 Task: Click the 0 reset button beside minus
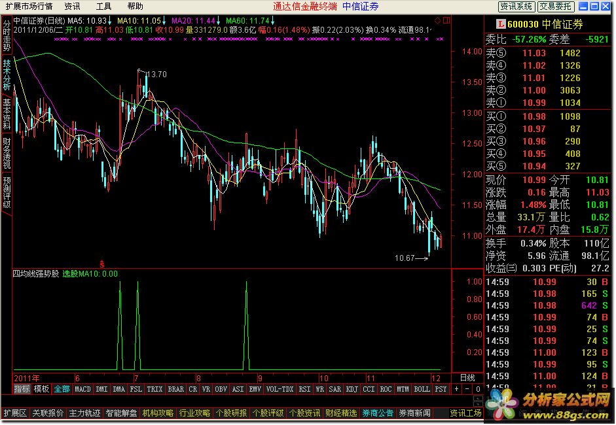[478, 389]
